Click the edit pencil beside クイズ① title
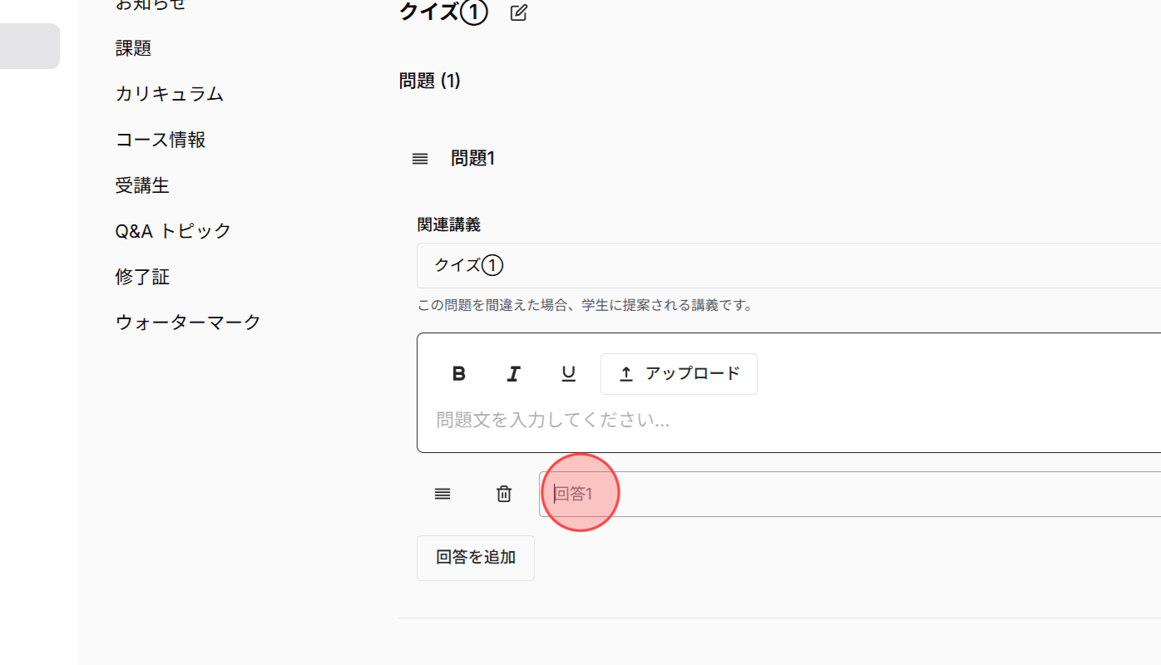Screen dimensions: 1161x665 click(x=518, y=12)
